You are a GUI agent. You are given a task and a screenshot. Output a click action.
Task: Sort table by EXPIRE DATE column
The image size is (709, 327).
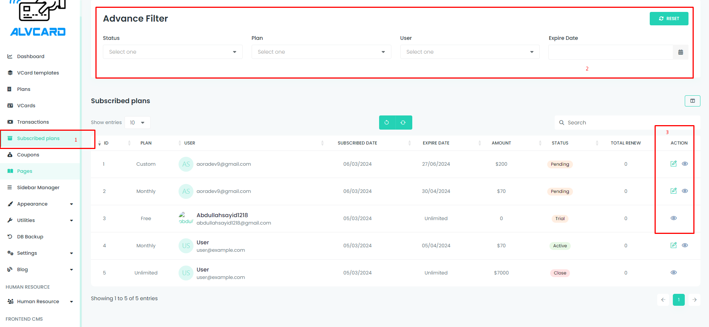point(436,143)
